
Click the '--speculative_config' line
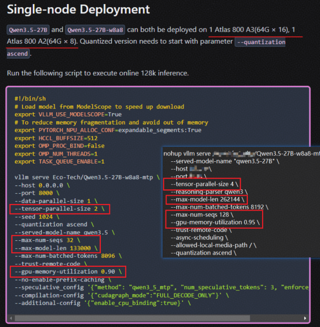162,287
